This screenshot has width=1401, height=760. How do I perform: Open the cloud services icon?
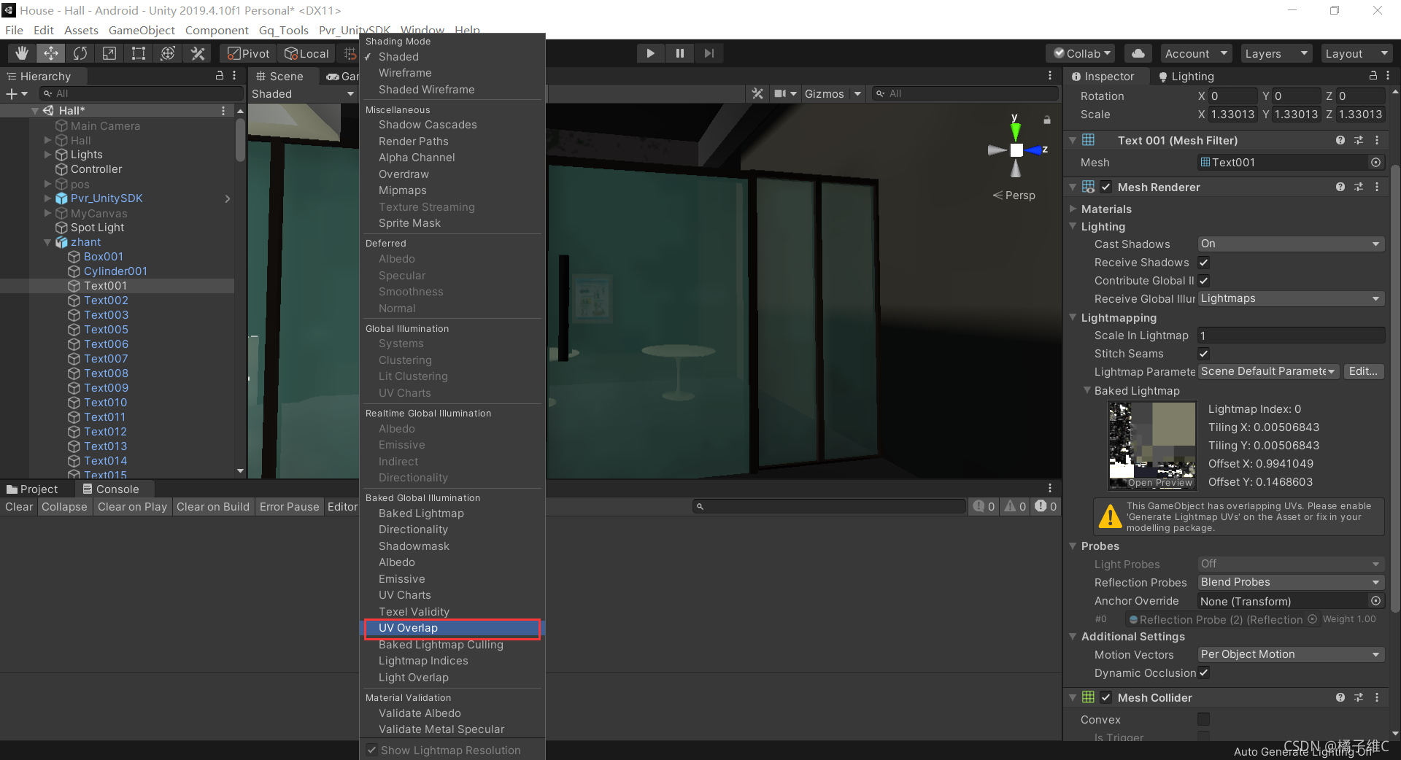click(x=1138, y=53)
